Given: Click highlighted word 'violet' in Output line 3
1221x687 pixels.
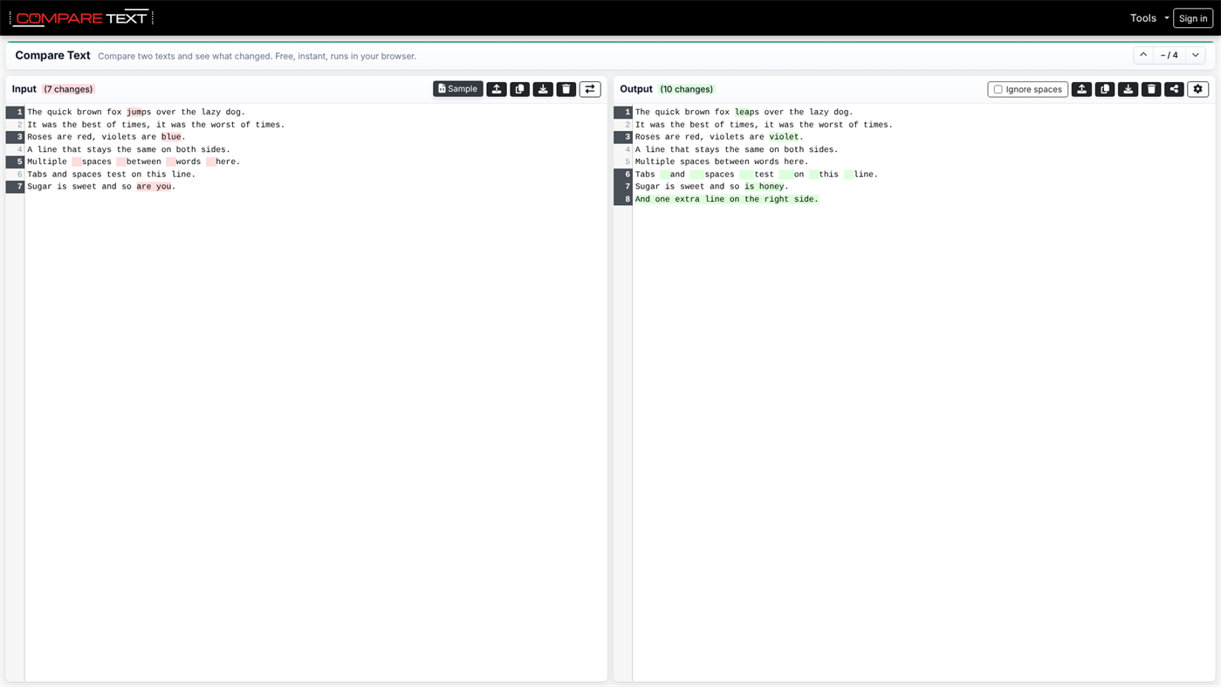Looking at the screenshot, I should 784,137.
